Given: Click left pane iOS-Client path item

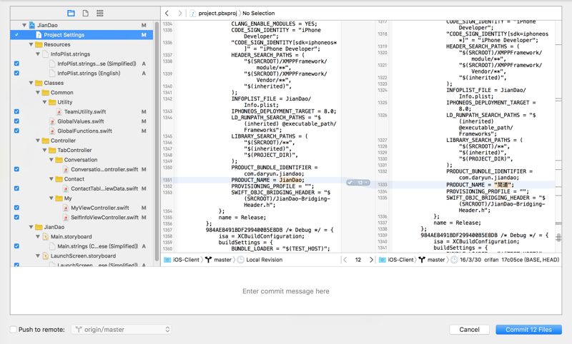Looking at the screenshot, I should point(186,260).
